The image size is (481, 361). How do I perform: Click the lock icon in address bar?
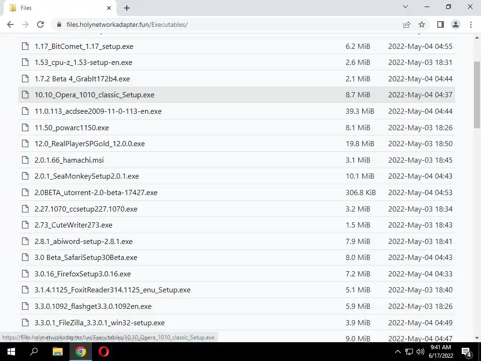coord(59,24)
